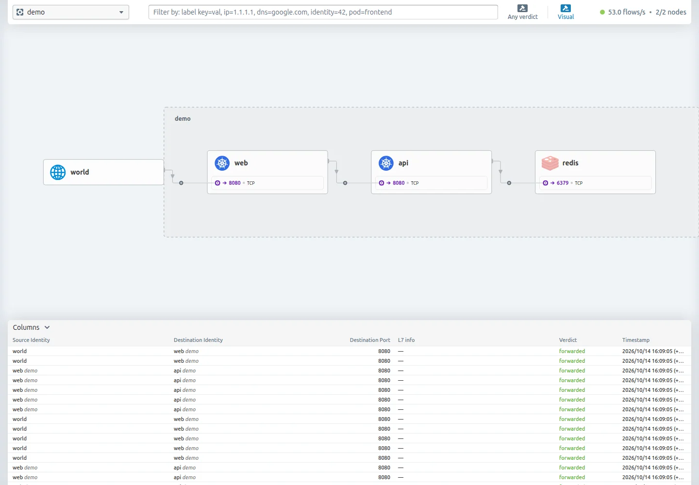Click the L7 info column header
Screen dimensions: 699x485
click(x=406, y=340)
